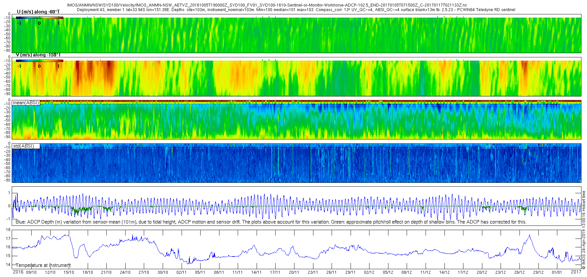Click the temperature peak near 27/12
587x277 pixels.
pos(529,235)
